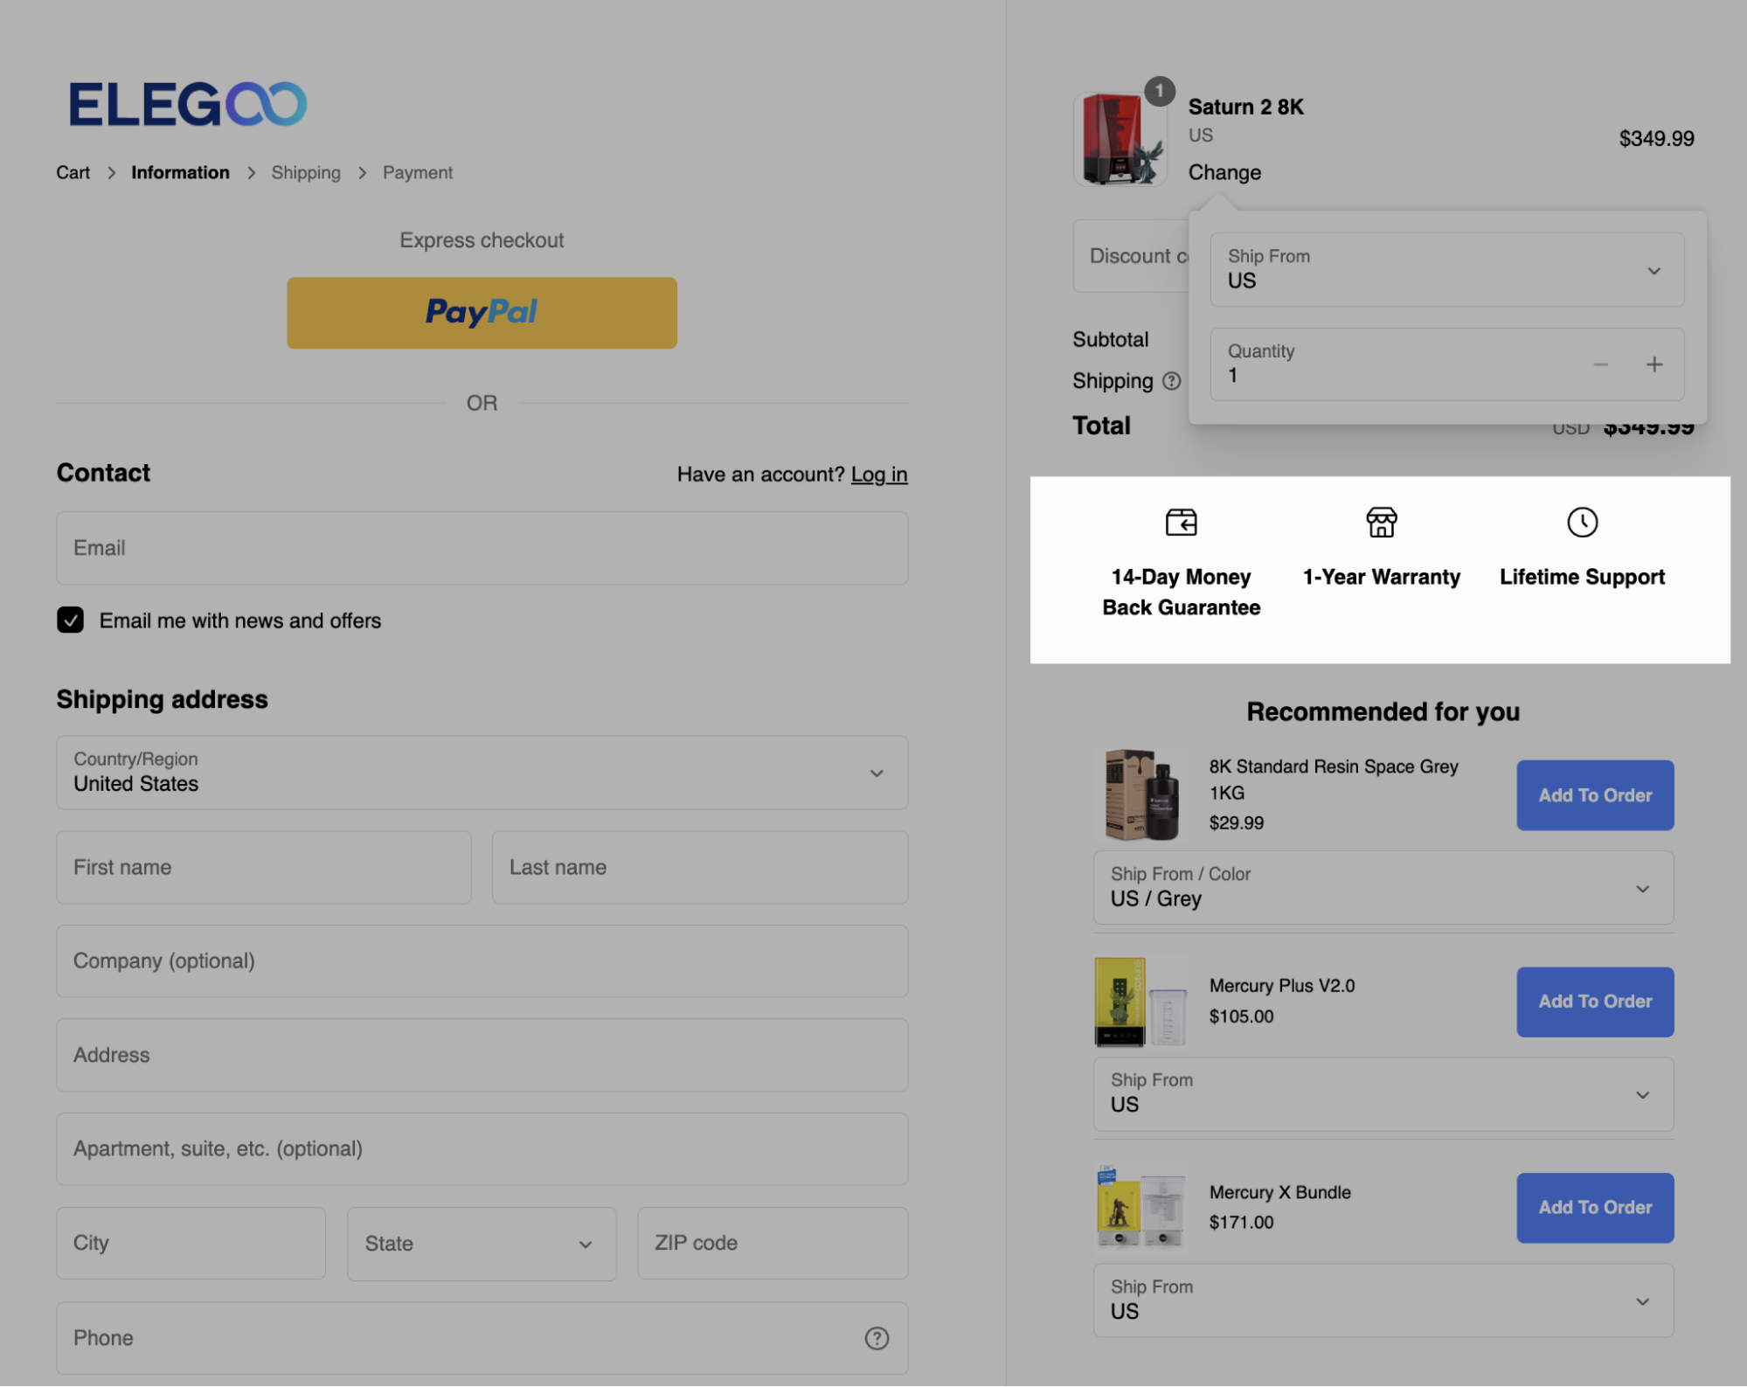Pay with PayPal express checkout

click(482, 313)
